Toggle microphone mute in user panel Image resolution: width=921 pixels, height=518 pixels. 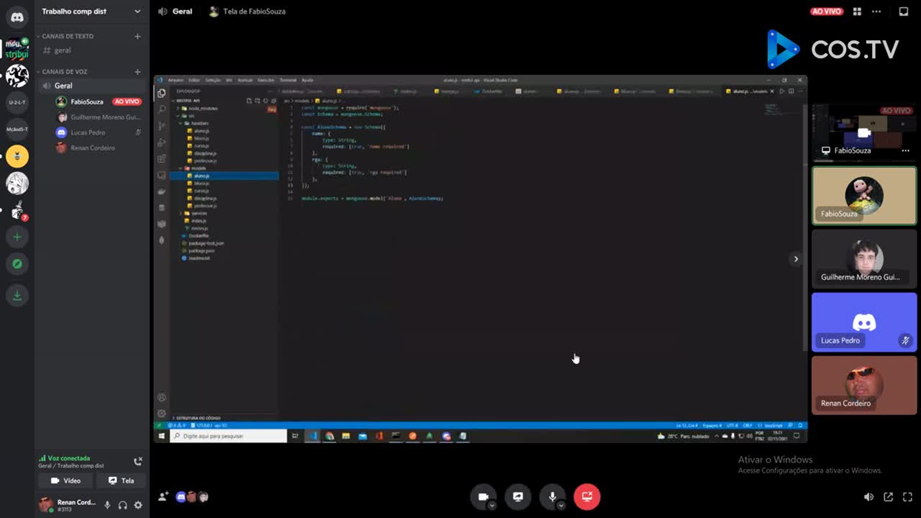coord(107,505)
